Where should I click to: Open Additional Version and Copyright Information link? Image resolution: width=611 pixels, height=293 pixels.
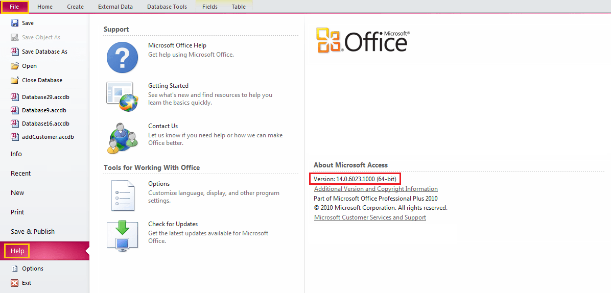[375, 189]
